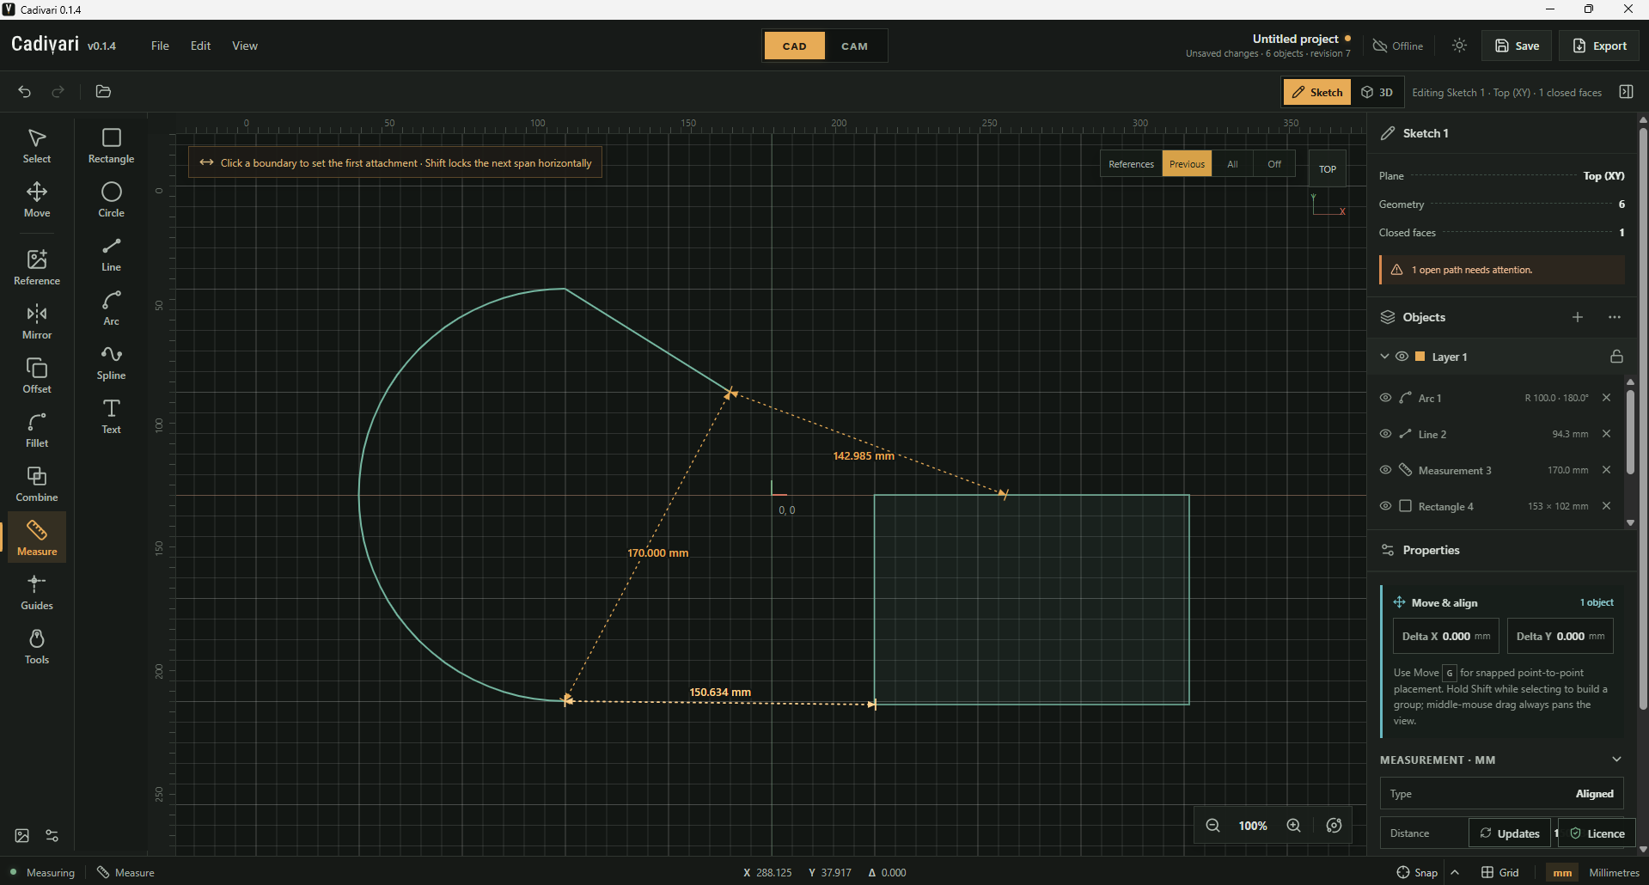The width and height of the screenshot is (1649, 885).
Task: Toggle the light/dark theme icon
Action: (x=1459, y=46)
